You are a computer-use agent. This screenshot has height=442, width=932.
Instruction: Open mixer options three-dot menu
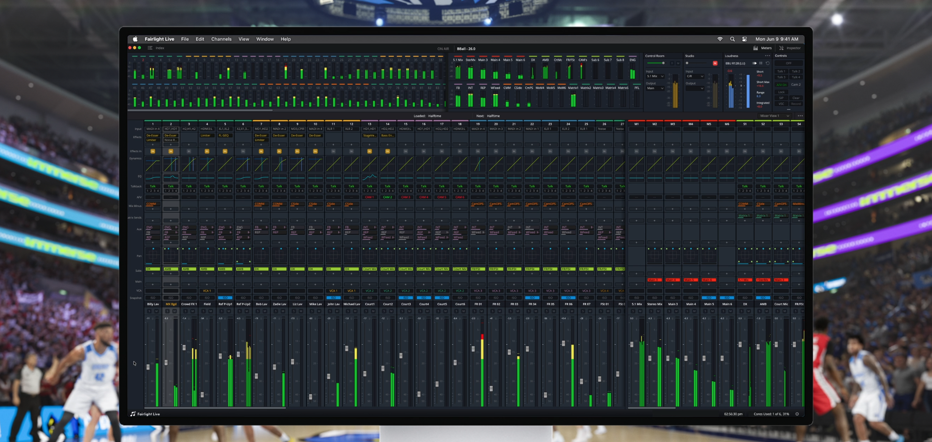click(x=800, y=116)
